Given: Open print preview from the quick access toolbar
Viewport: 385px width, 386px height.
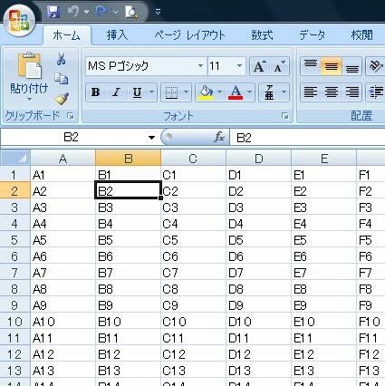Looking at the screenshot, I should [x=131, y=12].
